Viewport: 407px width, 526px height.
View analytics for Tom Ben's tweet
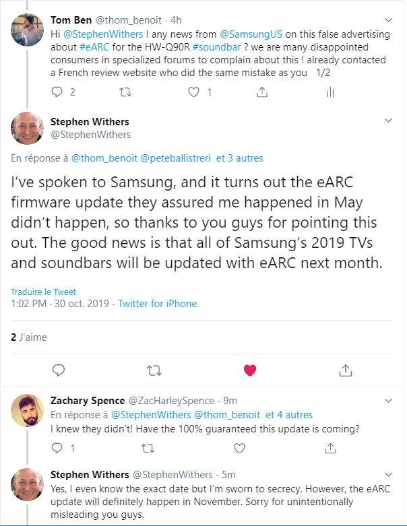pyautogui.click(x=330, y=92)
